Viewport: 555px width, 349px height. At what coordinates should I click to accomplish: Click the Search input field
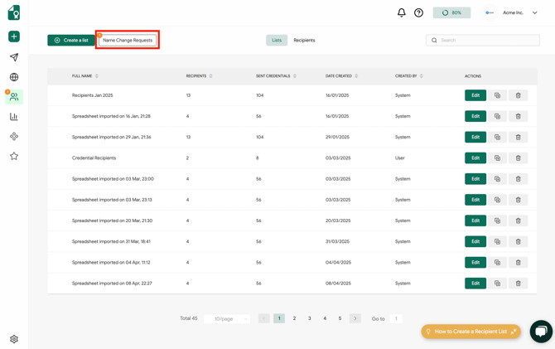click(487, 40)
